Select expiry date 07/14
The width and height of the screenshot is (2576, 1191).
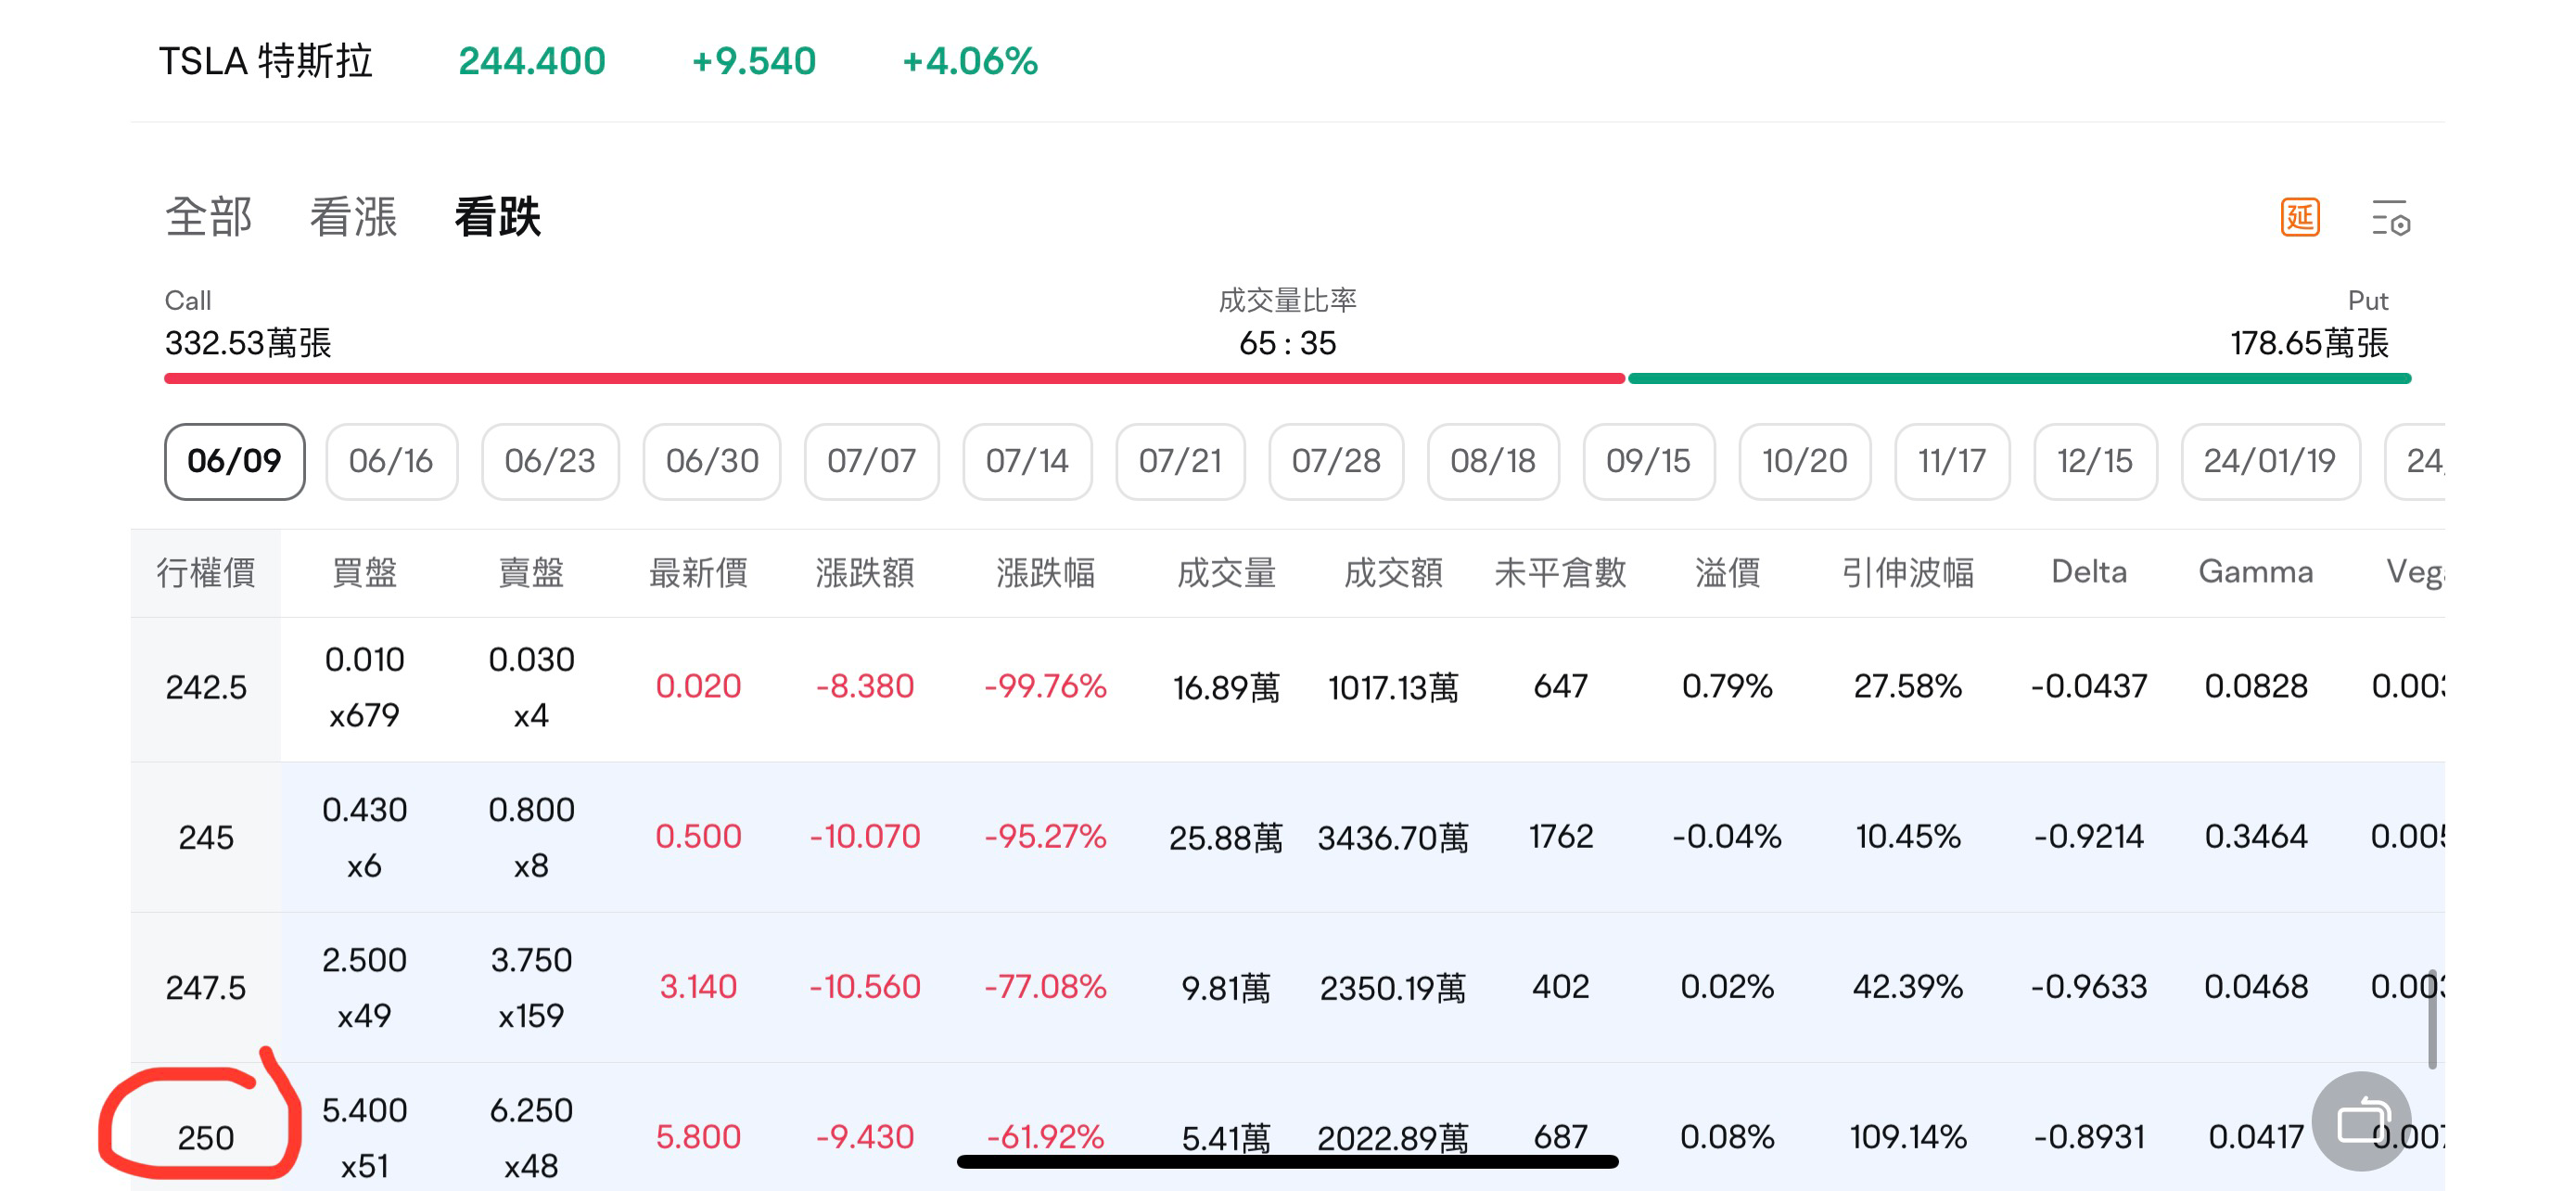[x=1027, y=461]
